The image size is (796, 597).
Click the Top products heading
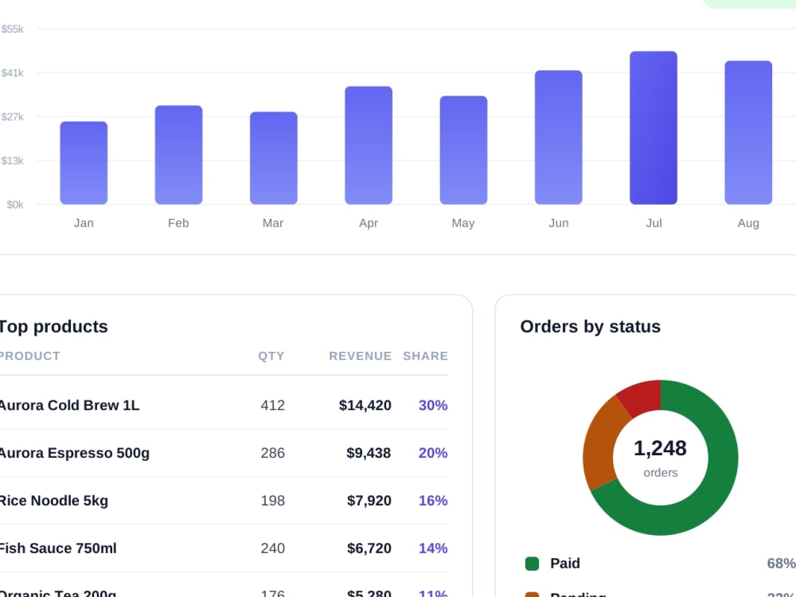coord(53,326)
